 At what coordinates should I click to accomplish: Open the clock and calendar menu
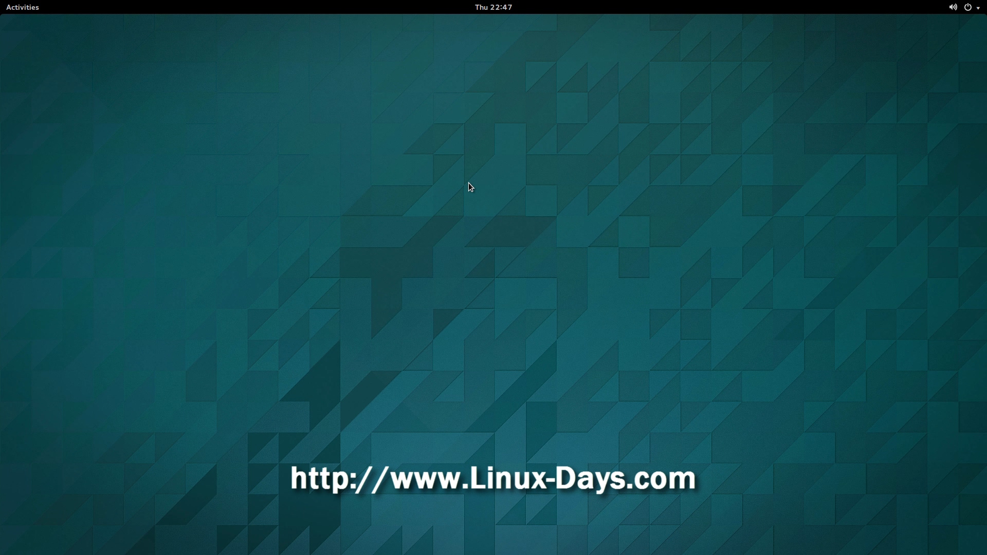[x=493, y=7]
